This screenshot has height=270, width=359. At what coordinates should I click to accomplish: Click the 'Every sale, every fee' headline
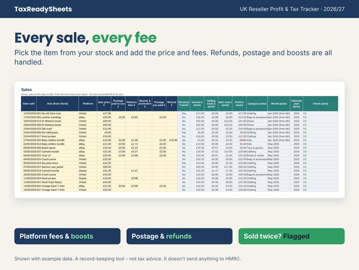(x=85, y=38)
